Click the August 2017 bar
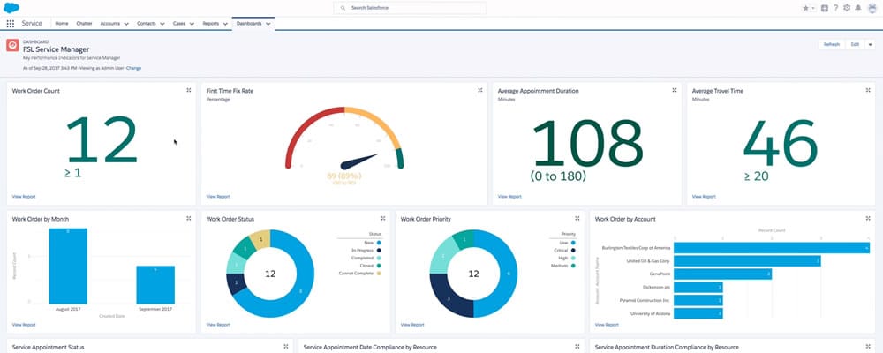 point(68,266)
